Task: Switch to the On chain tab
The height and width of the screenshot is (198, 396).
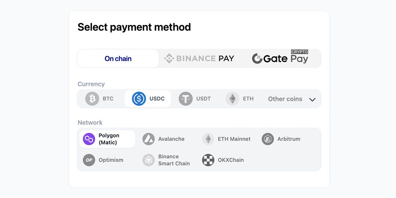Action: pyautogui.click(x=118, y=58)
